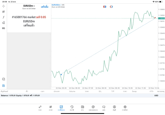Open the History (ประวัติ) tab
Screen dimensions: 165x115
pos(72,108)
